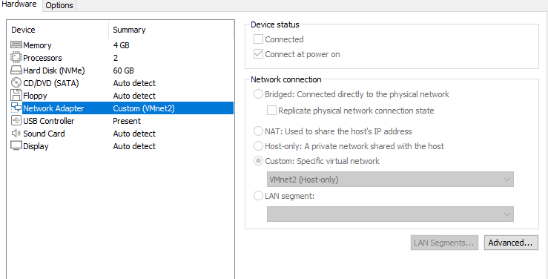The image size is (548, 279).
Task: Enable Replicate physical network connection state
Action: pyautogui.click(x=271, y=111)
